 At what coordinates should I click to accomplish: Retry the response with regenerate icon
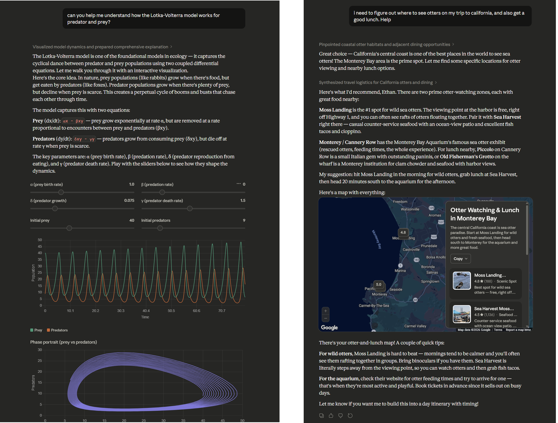[x=350, y=416]
